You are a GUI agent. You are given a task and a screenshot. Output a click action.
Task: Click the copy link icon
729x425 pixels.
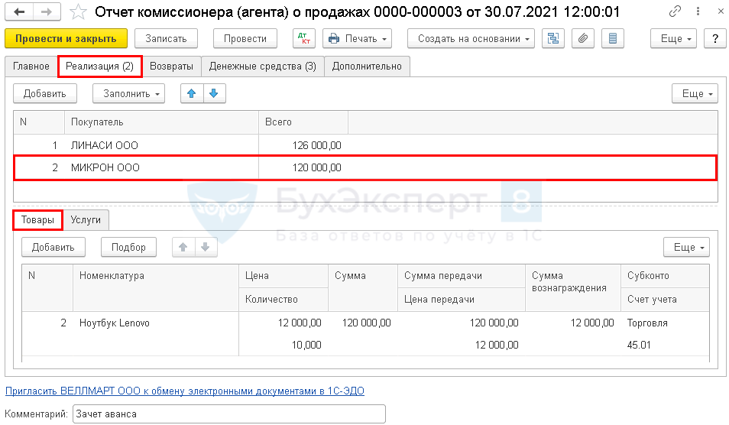point(676,12)
